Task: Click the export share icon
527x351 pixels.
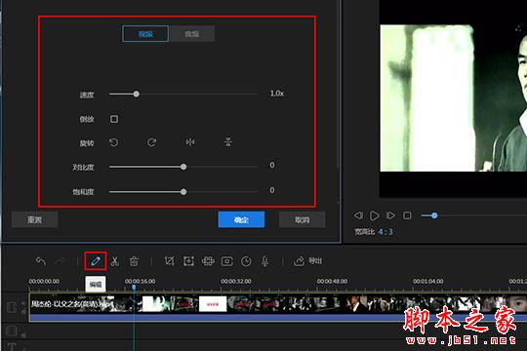Action: (299, 261)
